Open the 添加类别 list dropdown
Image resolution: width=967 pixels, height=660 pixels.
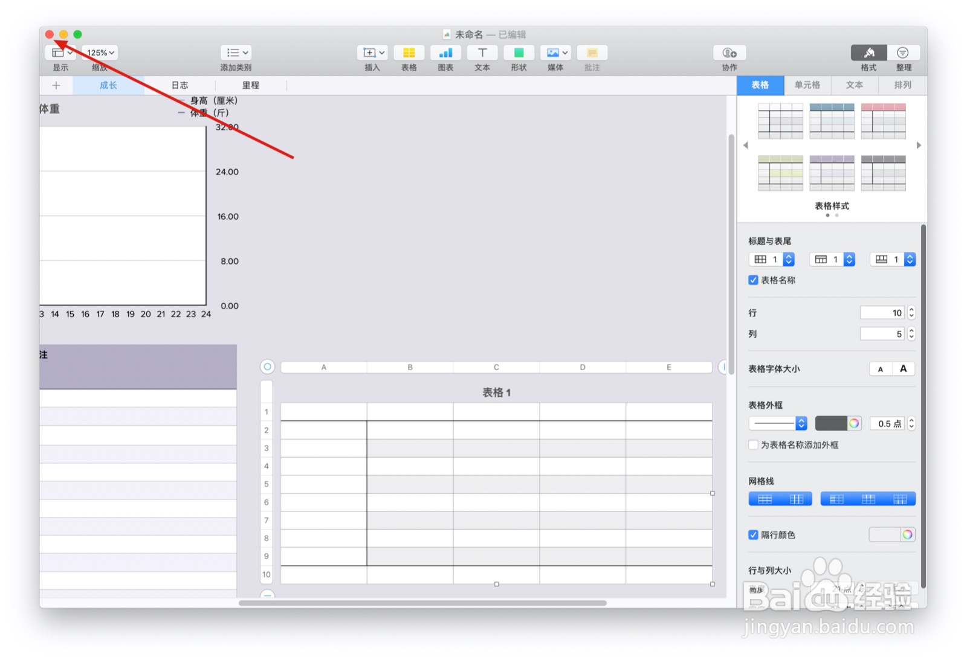pos(236,53)
